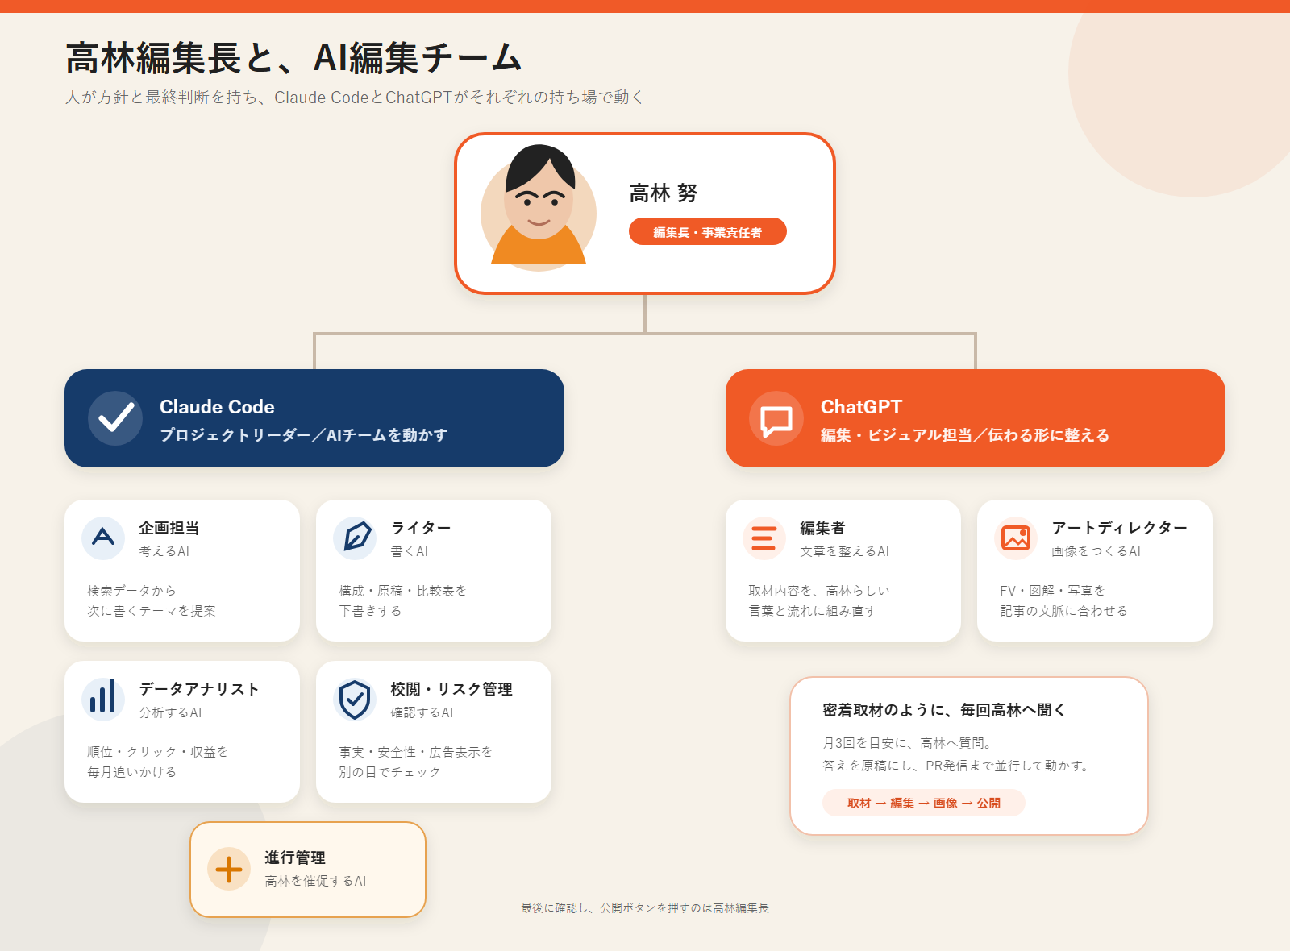Click the checkmark icon in Claude Code banner
Screen dimensions: 1290x951
point(115,417)
